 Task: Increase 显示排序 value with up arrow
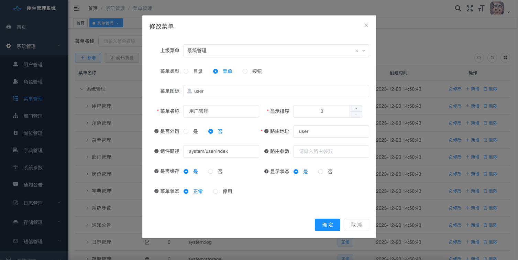pos(356,108)
